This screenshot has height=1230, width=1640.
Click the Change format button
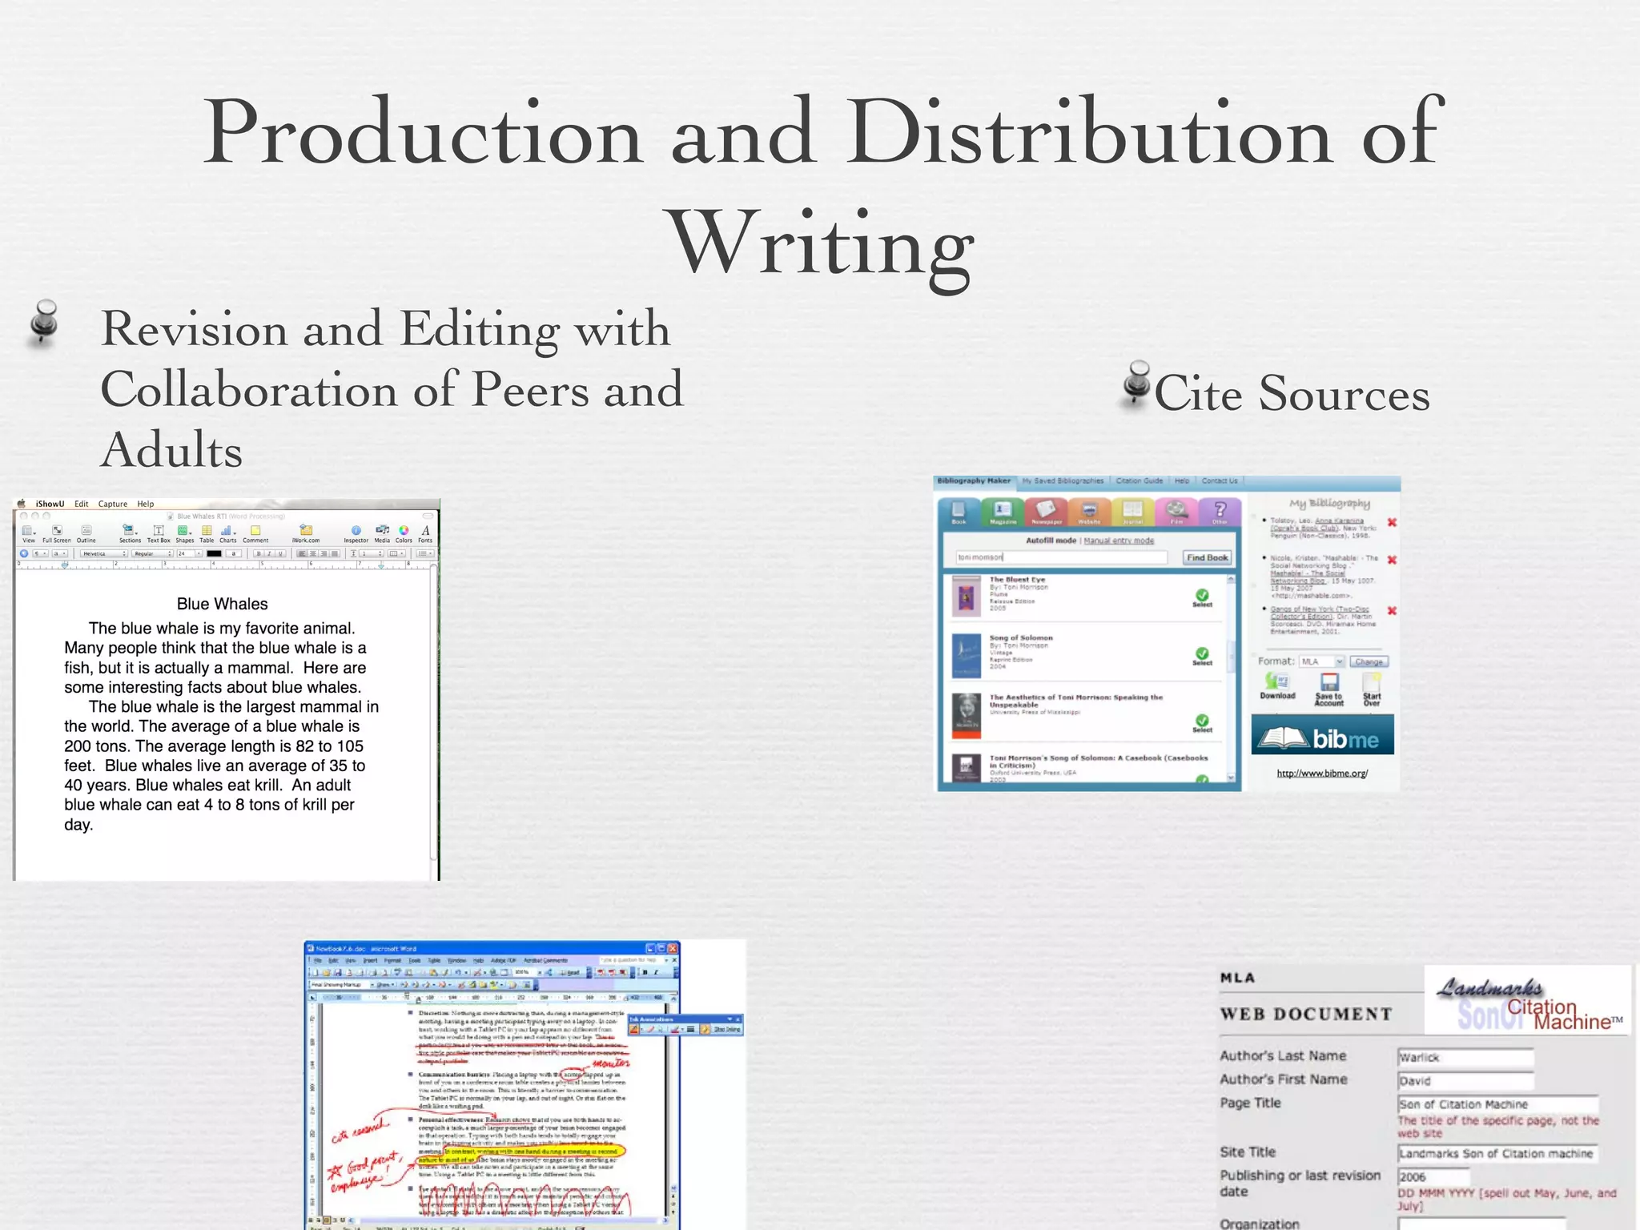1369,661
